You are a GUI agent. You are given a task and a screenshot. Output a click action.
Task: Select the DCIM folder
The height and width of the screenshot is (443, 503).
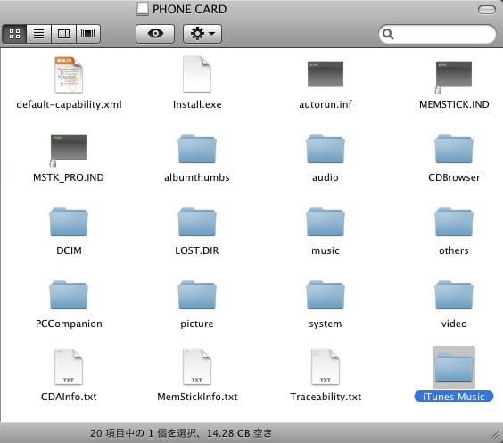pos(69,222)
